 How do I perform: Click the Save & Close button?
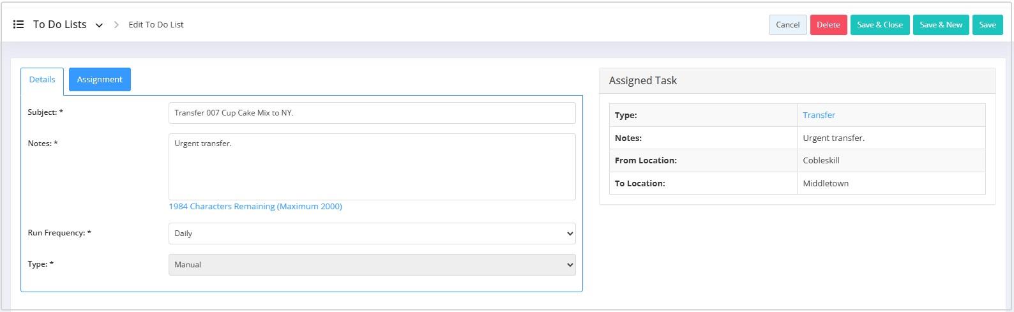[x=880, y=25]
